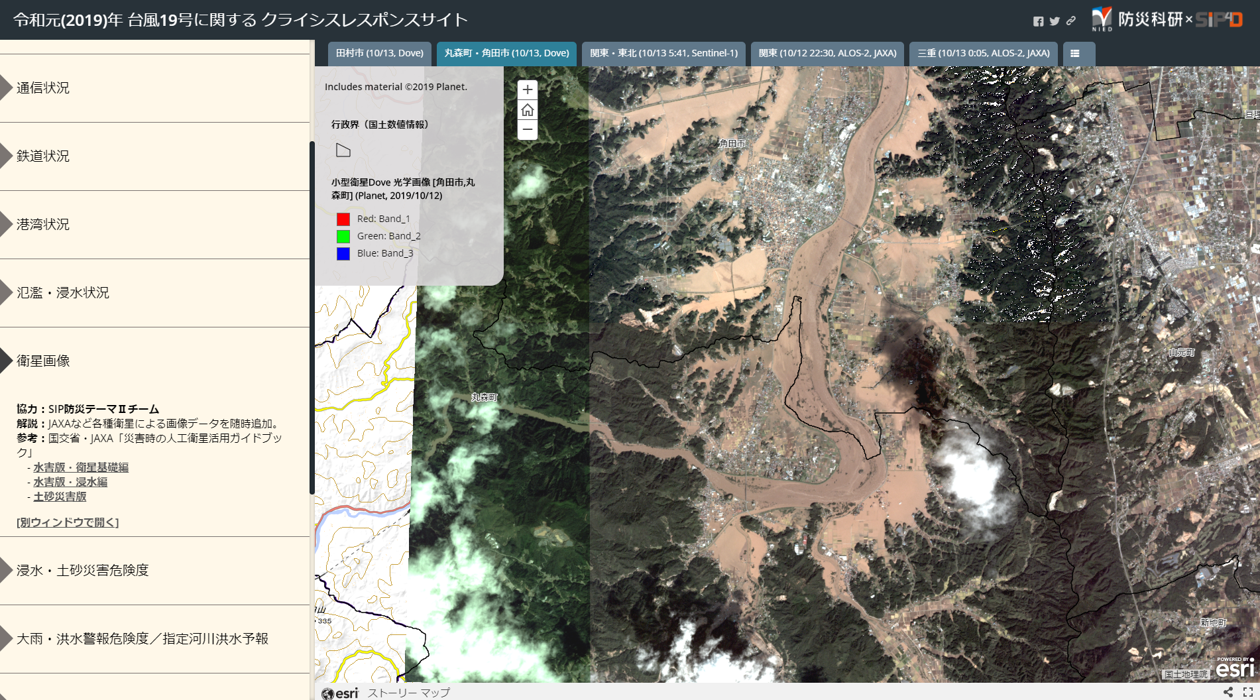The width and height of the screenshot is (1260, 700).
Task: Share on Facebook icon in header
Action: [x=1038, y=21]
